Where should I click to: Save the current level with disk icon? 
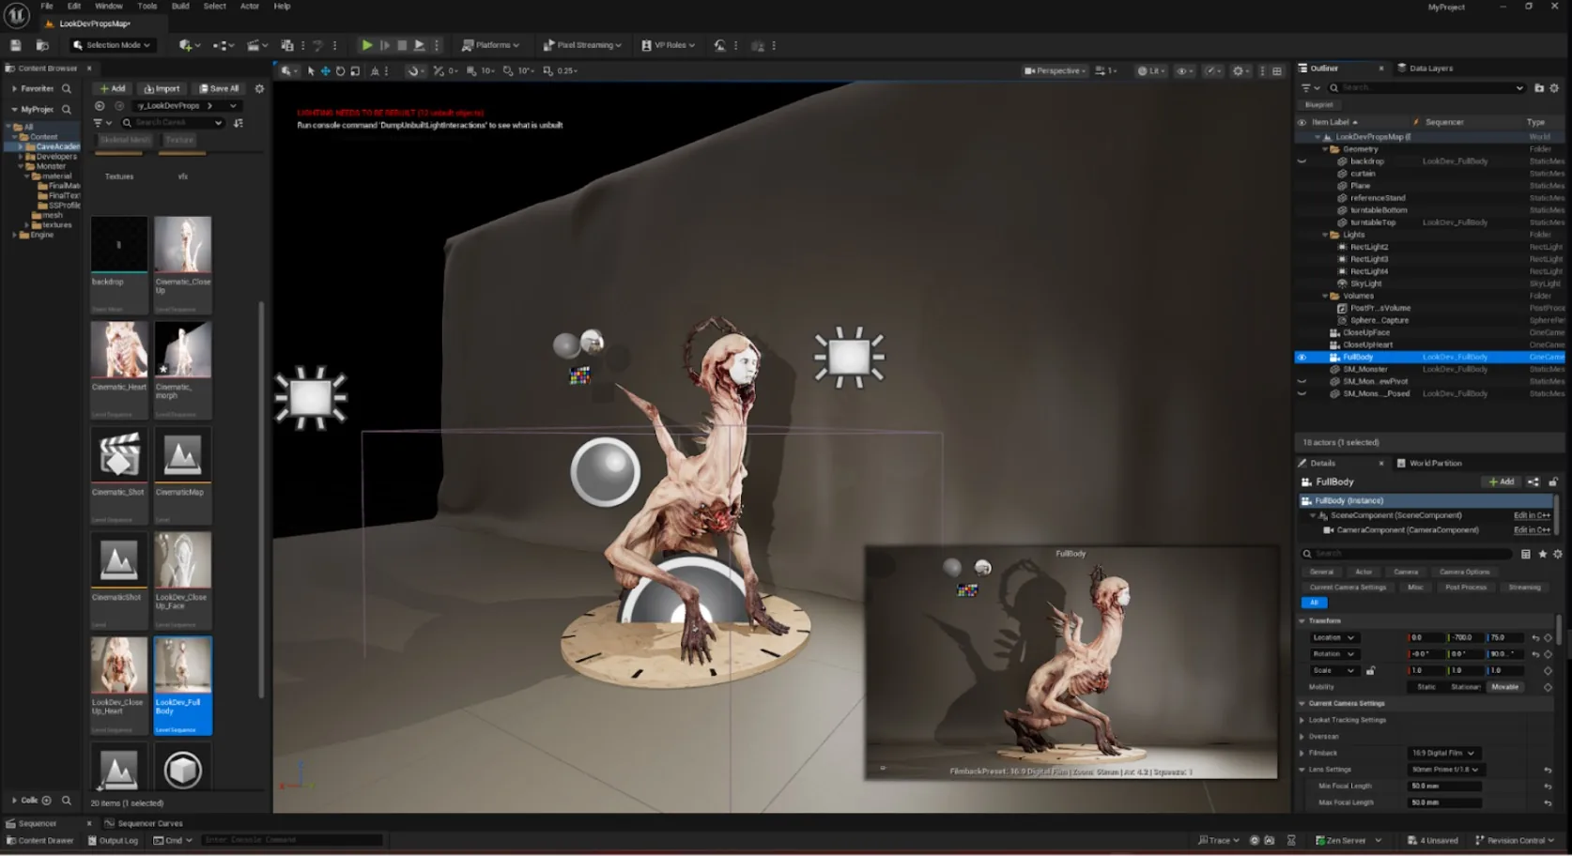pyautogui.click(x=16, y=45)
